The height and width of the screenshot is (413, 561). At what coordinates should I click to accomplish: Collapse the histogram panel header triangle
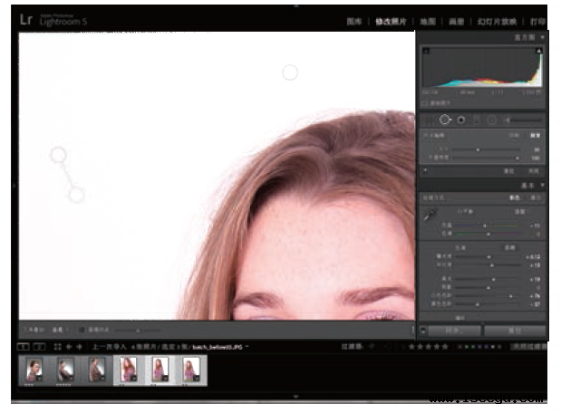[542, 37]
